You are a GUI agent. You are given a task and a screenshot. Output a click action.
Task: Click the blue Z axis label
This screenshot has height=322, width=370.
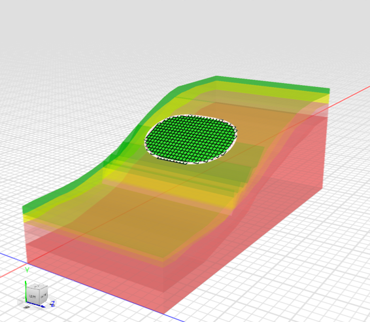click(52, 304)
